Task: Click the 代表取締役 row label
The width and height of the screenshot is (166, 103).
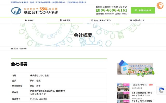Action: click(x=17, y=86)
